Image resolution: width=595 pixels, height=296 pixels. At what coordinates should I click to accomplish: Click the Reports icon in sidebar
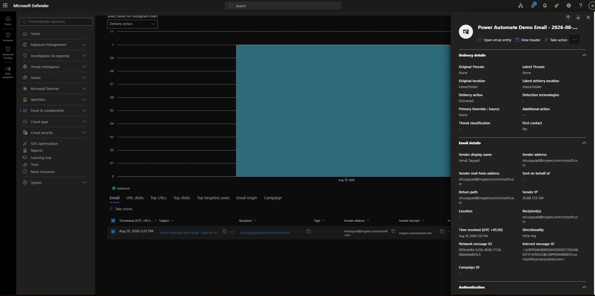[x=25, y=150]
